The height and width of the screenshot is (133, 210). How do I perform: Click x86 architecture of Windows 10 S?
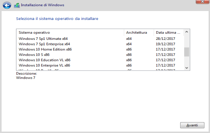(x=129, y=55)
